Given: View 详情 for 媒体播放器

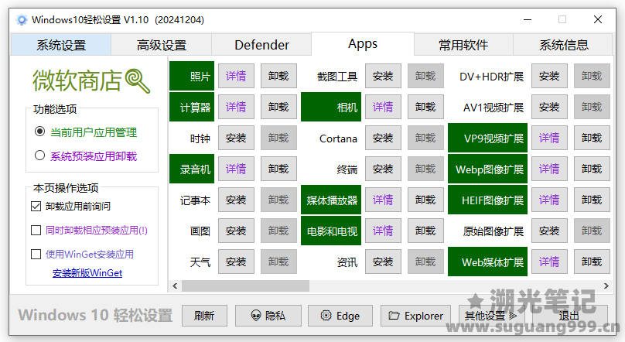Looking at the screenshot, I should click(x=383, y=200).
